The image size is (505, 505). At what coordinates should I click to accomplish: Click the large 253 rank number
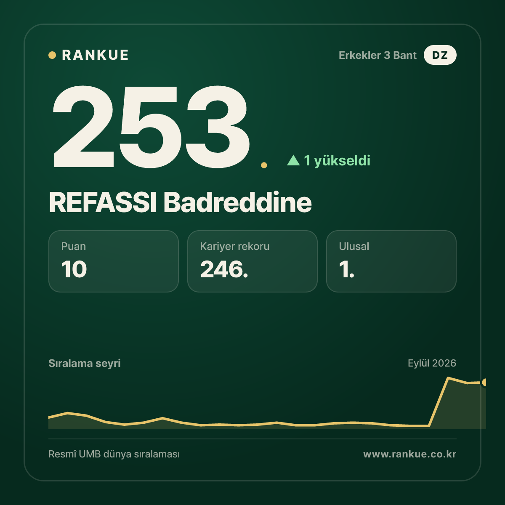151,127
